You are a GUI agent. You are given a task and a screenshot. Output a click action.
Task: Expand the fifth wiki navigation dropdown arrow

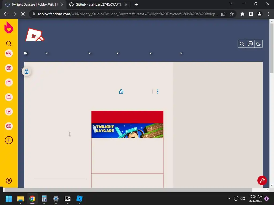click(x=181, y=53)
